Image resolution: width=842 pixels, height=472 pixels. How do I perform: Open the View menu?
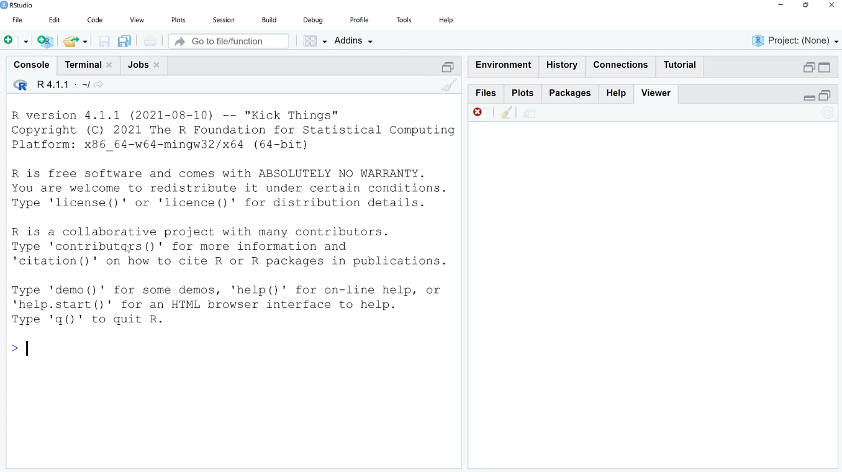coord(137,20)
